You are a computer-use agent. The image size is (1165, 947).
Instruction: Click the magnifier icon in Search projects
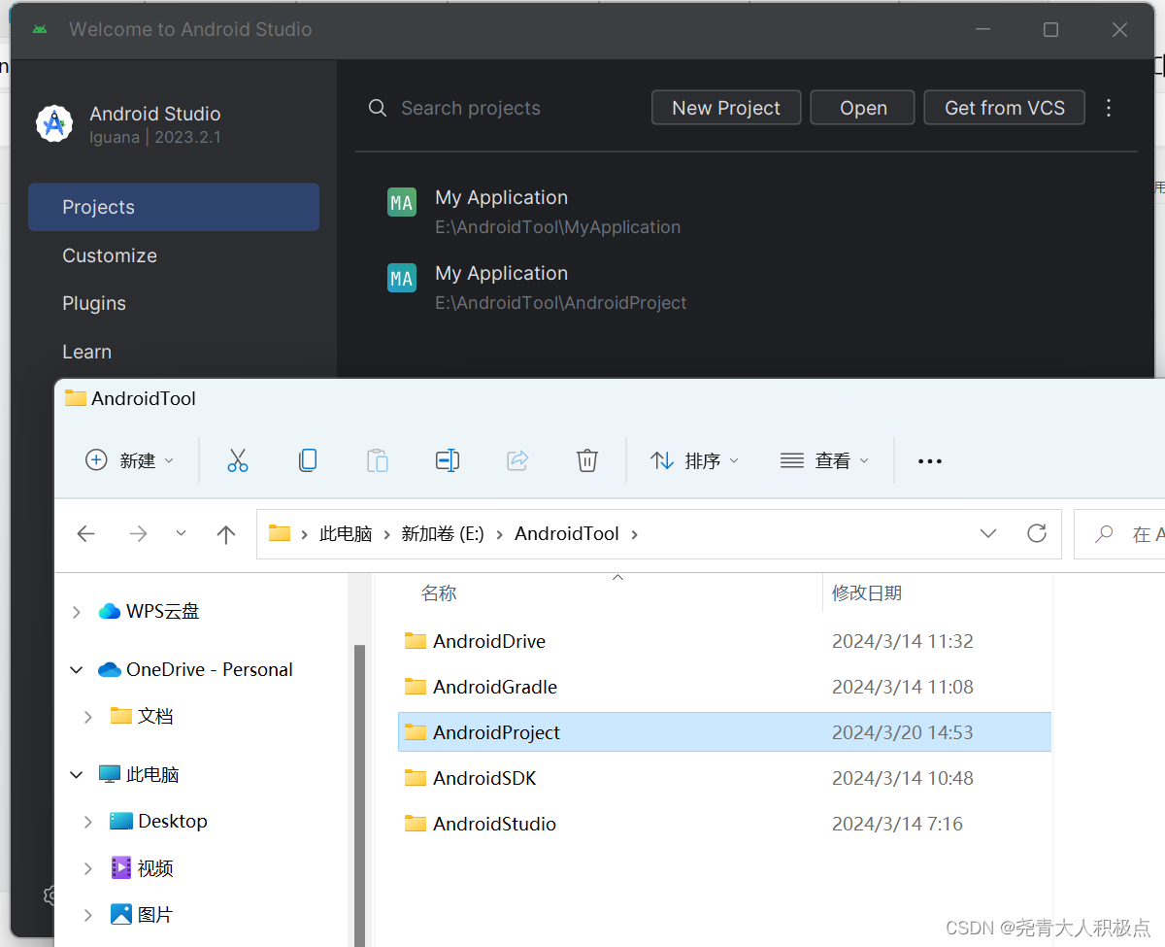pyautogui.click(x=378, y=108)
